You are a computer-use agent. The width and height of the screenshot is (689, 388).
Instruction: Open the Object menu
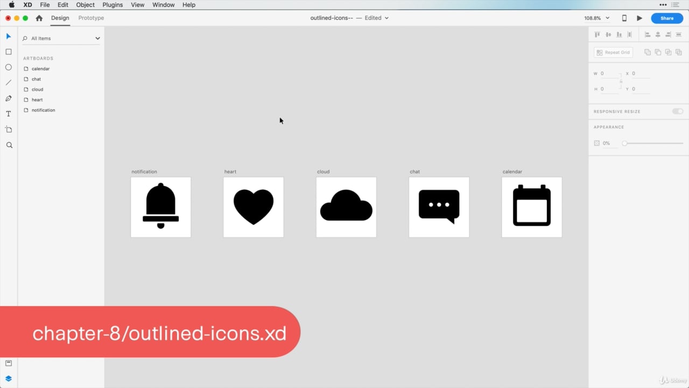click(x=86, y=5)
